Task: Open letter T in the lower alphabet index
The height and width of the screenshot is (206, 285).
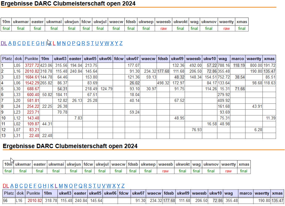Action: click(94, 186)
